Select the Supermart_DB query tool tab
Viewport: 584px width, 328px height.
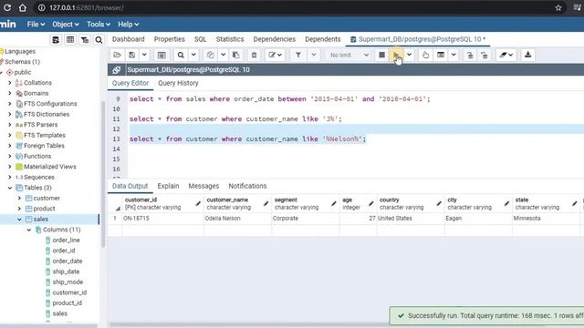pyautogui.click(x=418, y=39)
